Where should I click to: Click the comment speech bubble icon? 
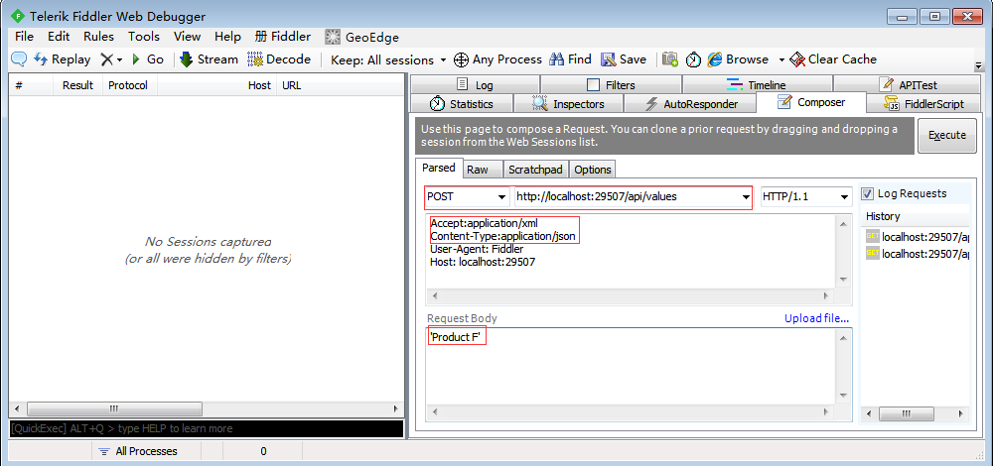click(18, 59)
